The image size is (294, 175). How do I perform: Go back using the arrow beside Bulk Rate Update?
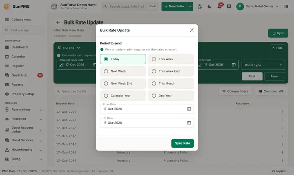tap(58, 22)
